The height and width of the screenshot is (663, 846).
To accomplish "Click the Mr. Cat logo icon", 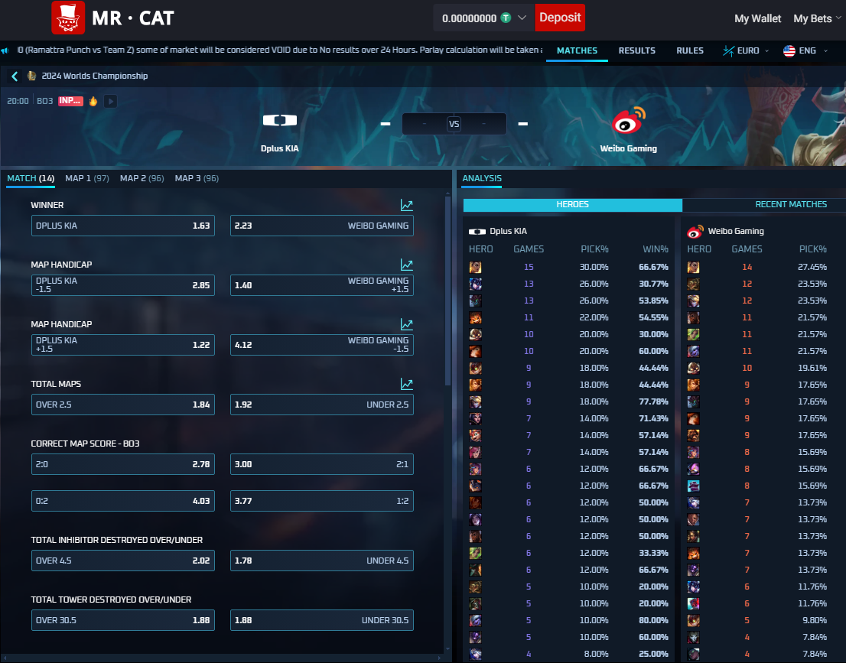I will tap(68, 18).
